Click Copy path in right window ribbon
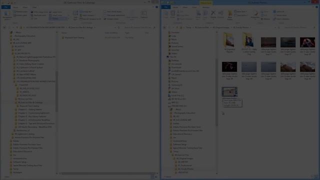Viewport: 320px width, 180px height. pos(183,15)
